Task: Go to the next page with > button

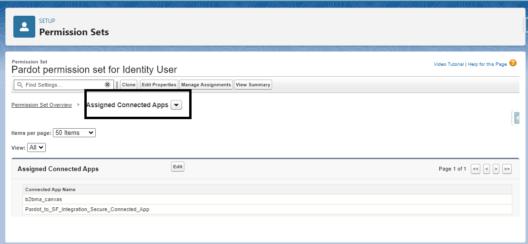Action: [496, 169]
